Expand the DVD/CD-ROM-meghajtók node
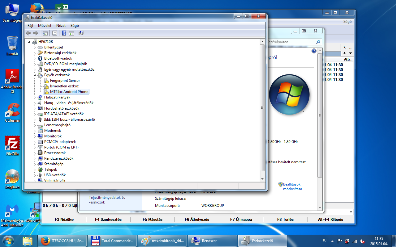This screenshot has height=247, width=396. tap(35, 64)
